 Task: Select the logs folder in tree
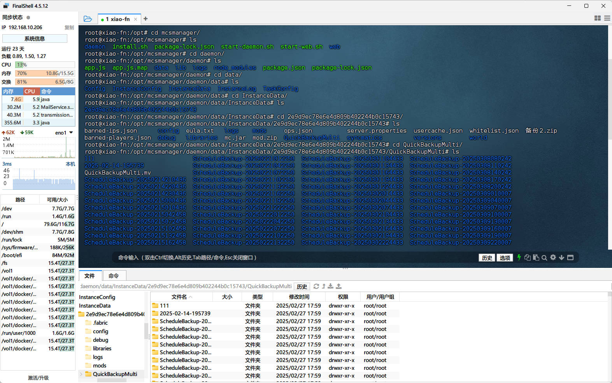pos(94,357)
